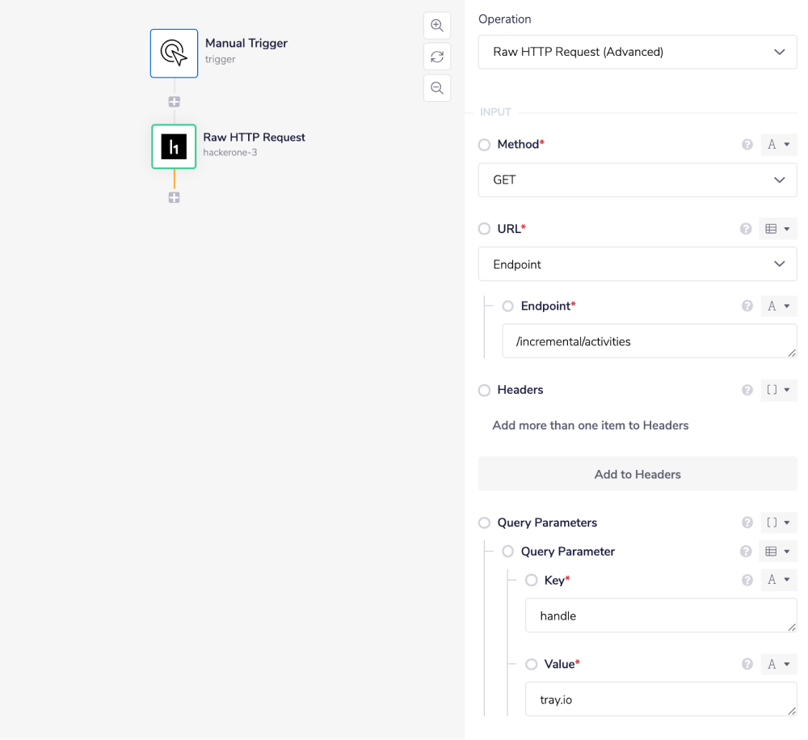Change the Endpoint field type selector

778,306
